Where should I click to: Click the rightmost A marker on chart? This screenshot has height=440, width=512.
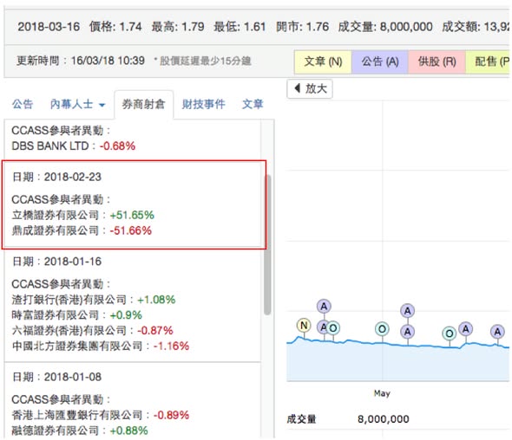point(497,332)
